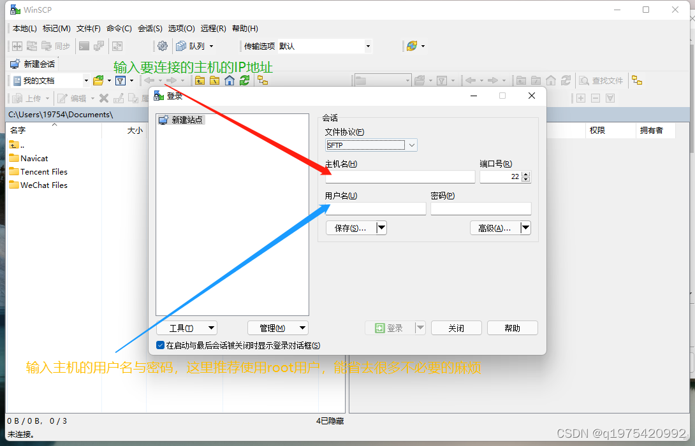The image size is (695, 446).
Task: Click the invert selection icon
Action: coord(610,98)
